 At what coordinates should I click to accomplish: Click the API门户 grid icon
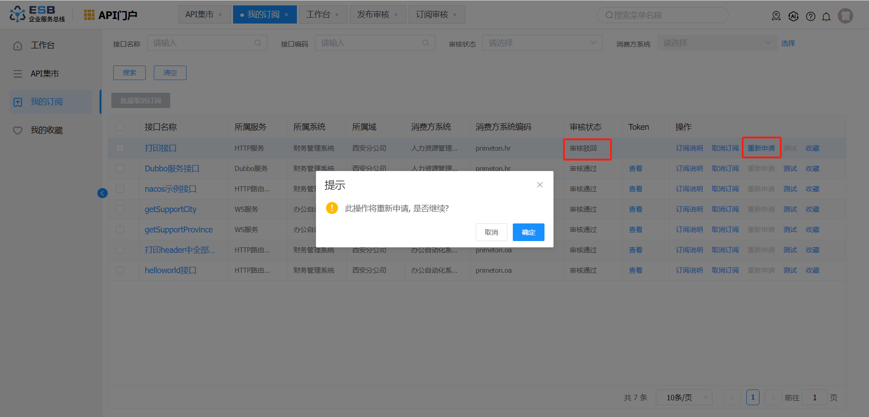[x=89, y=15]
